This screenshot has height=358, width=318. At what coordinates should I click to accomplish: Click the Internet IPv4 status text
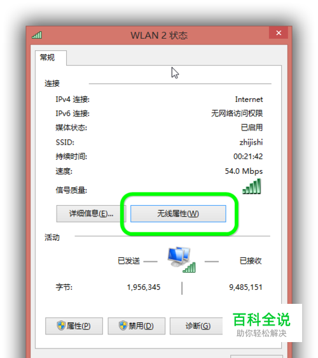click(249, 99)
